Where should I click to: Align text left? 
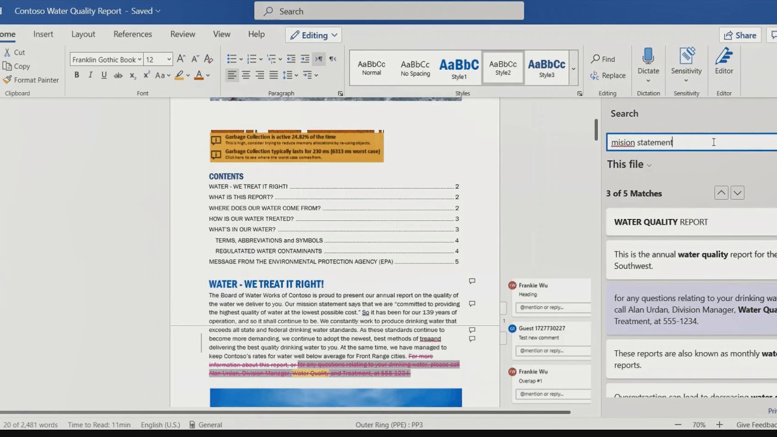(232, 75)
